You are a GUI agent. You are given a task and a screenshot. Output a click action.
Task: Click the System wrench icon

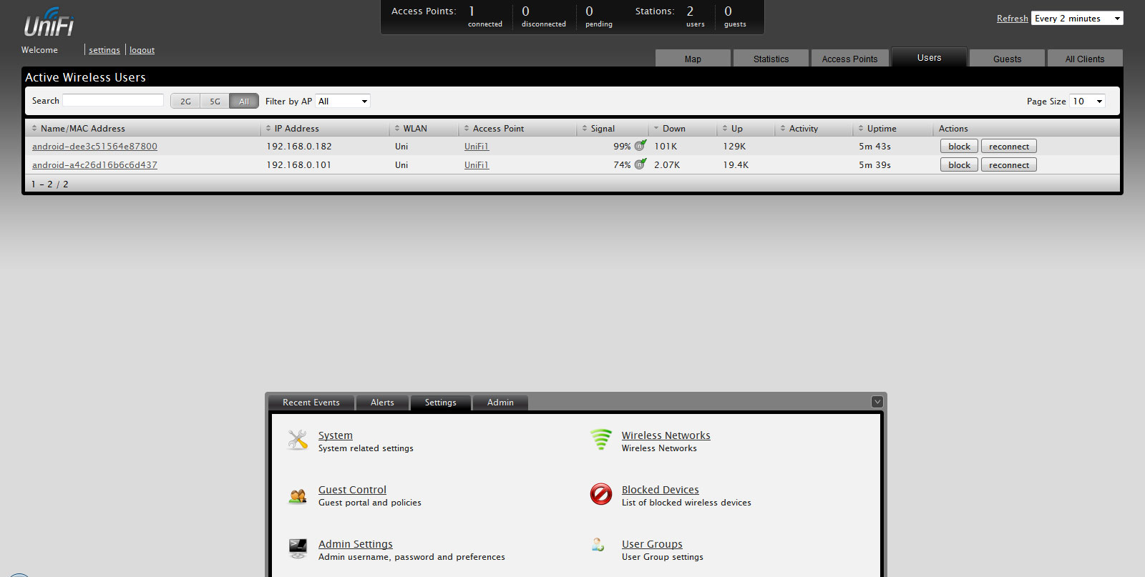(298, 439)
